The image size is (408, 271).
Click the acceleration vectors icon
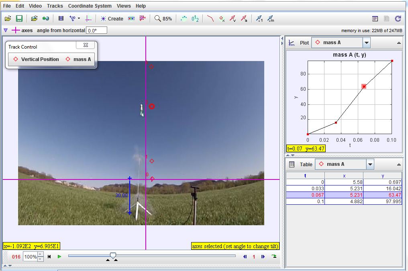(244, 18)
